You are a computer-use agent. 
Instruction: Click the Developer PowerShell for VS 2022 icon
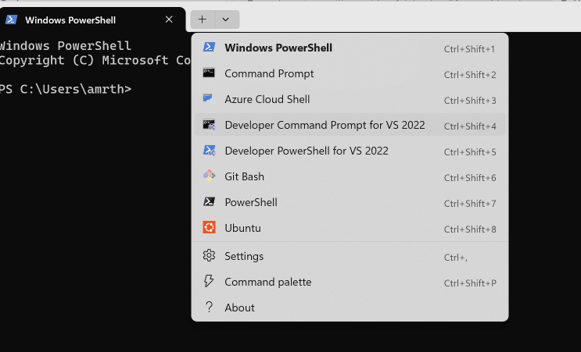tap(209, 151)
